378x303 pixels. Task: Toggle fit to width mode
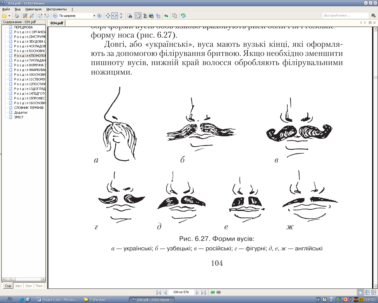(x=114, y=16)
